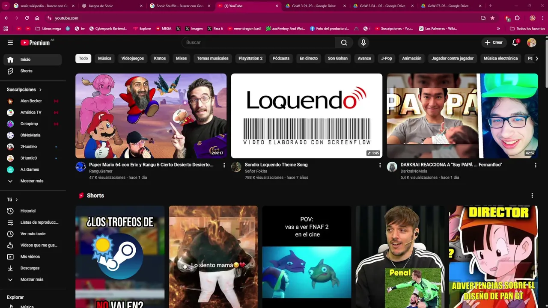Expand Suscripciones section chevron

click(x=40, y=90)
